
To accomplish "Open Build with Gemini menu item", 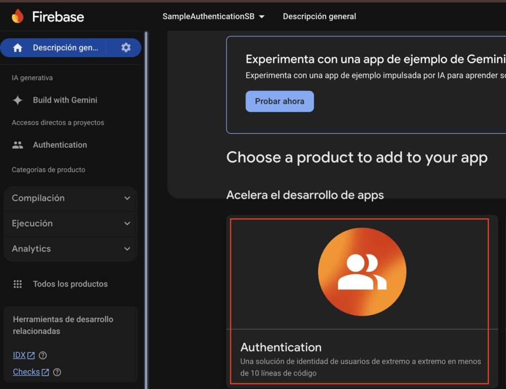I will [65, 100].
